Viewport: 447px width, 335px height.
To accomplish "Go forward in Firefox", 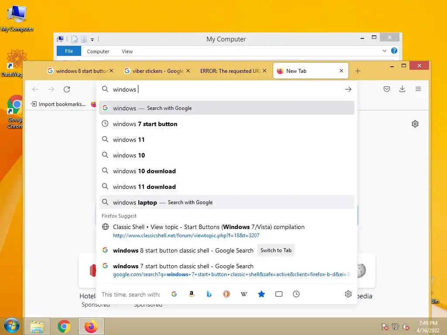I will tap(51, 89).
